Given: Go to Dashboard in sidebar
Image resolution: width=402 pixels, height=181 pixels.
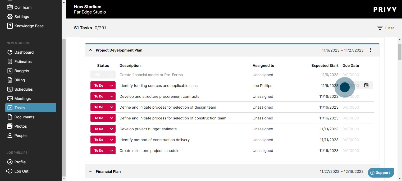Looking at the screenshot, I should click(x=24, y=52).
